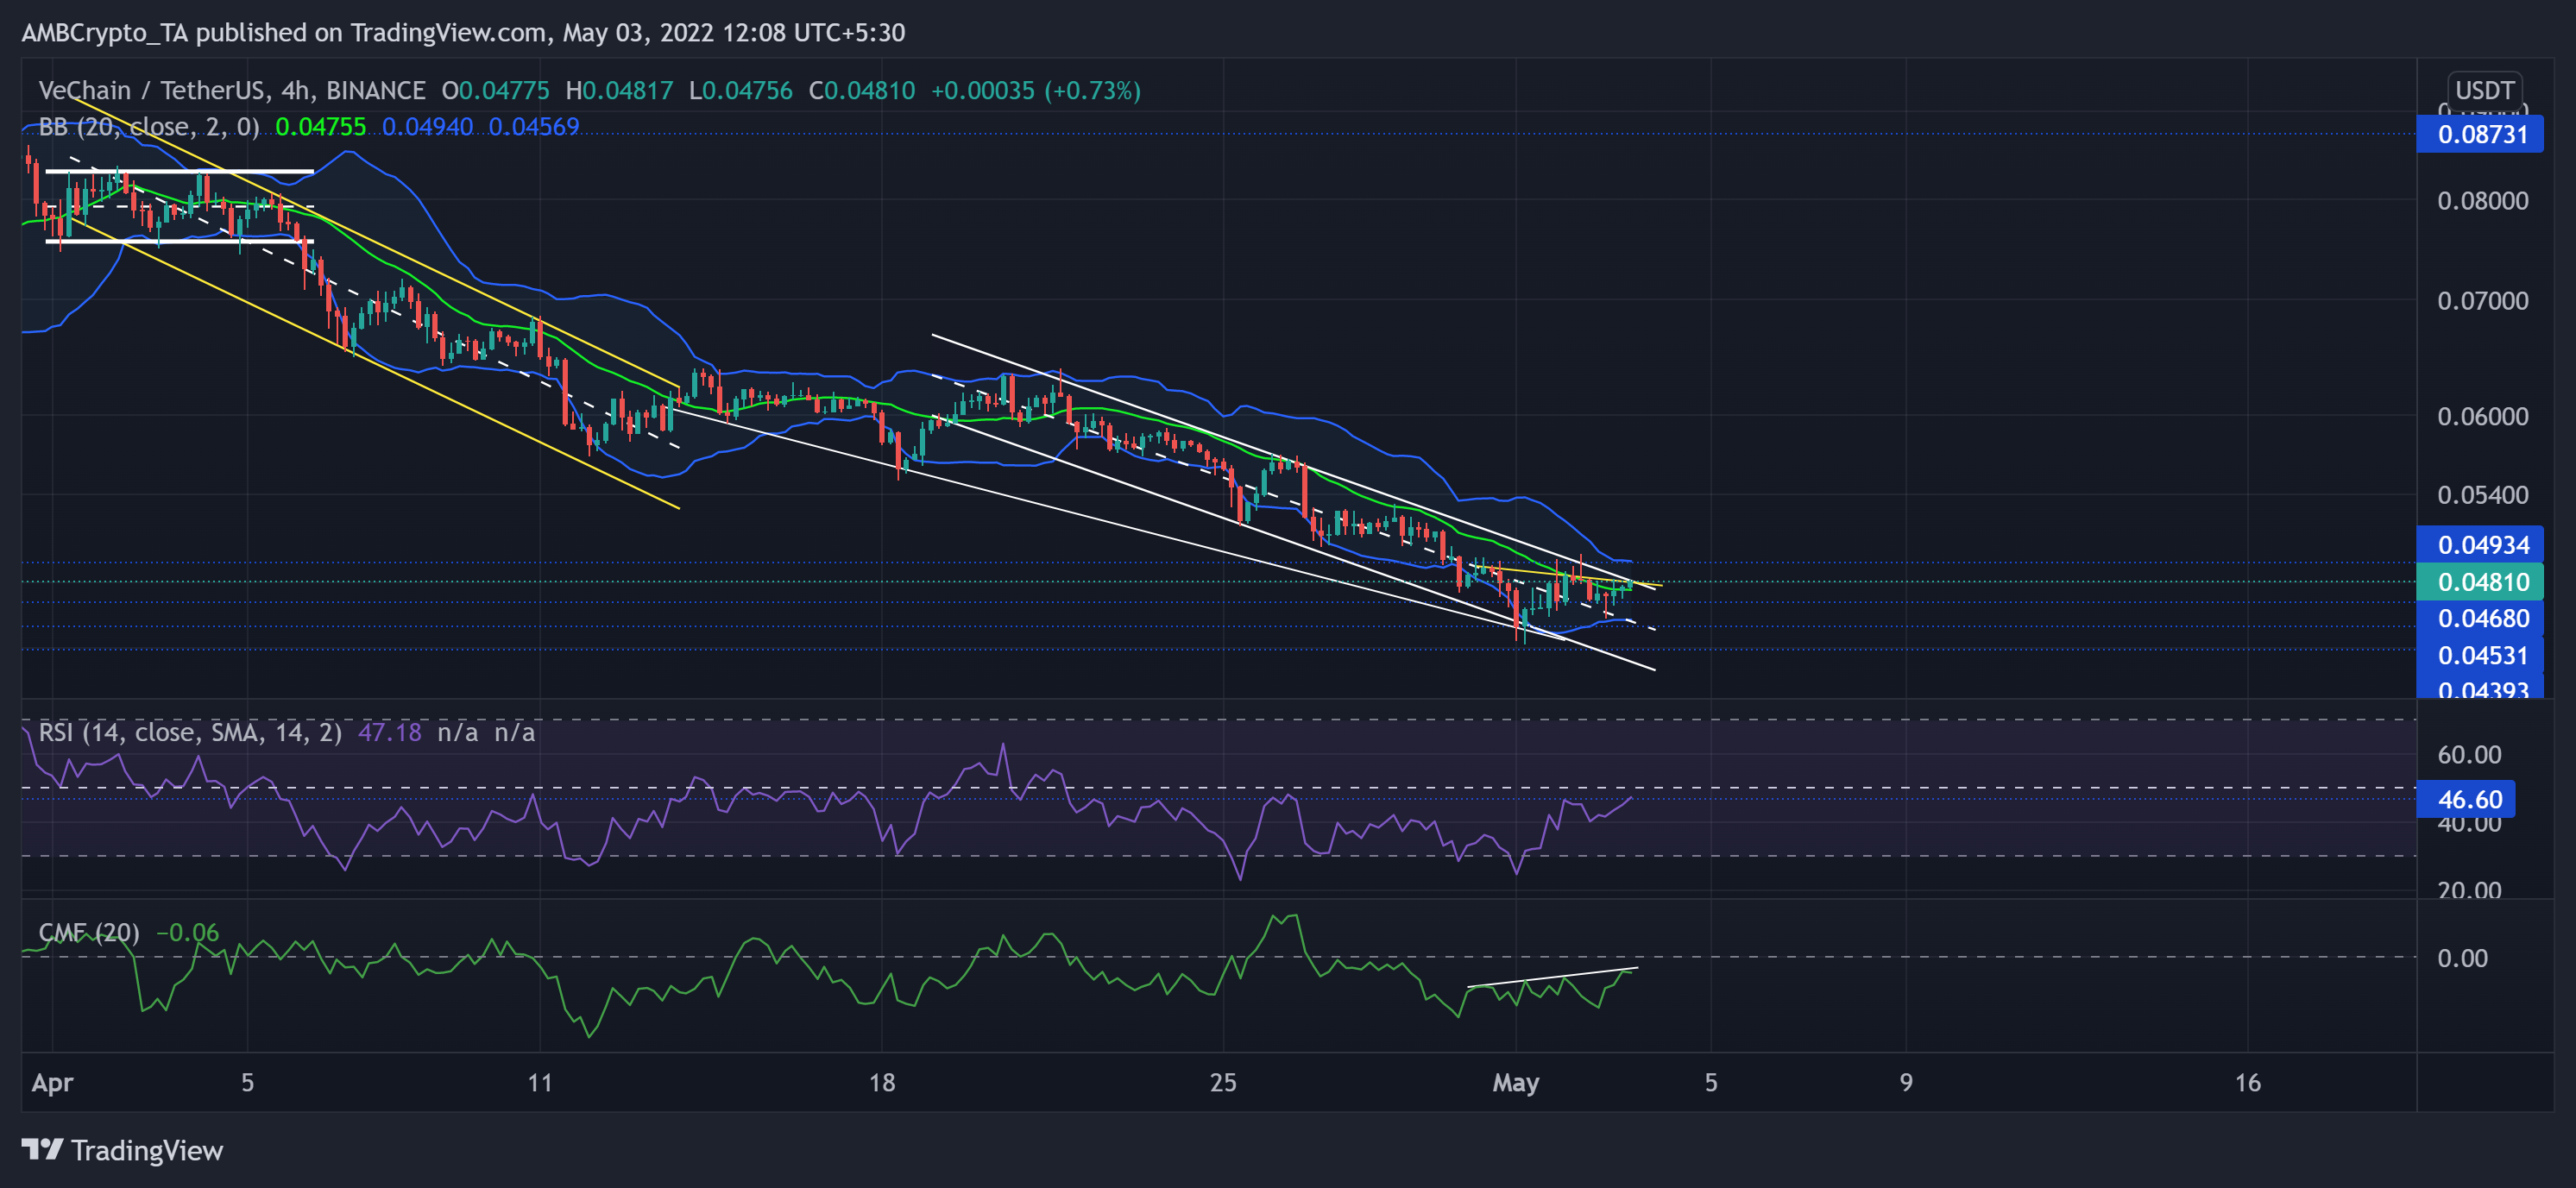The image size is (2576, 1188).
Task: Click the 0.08000 price axis label
Action: pos(2482,201)
